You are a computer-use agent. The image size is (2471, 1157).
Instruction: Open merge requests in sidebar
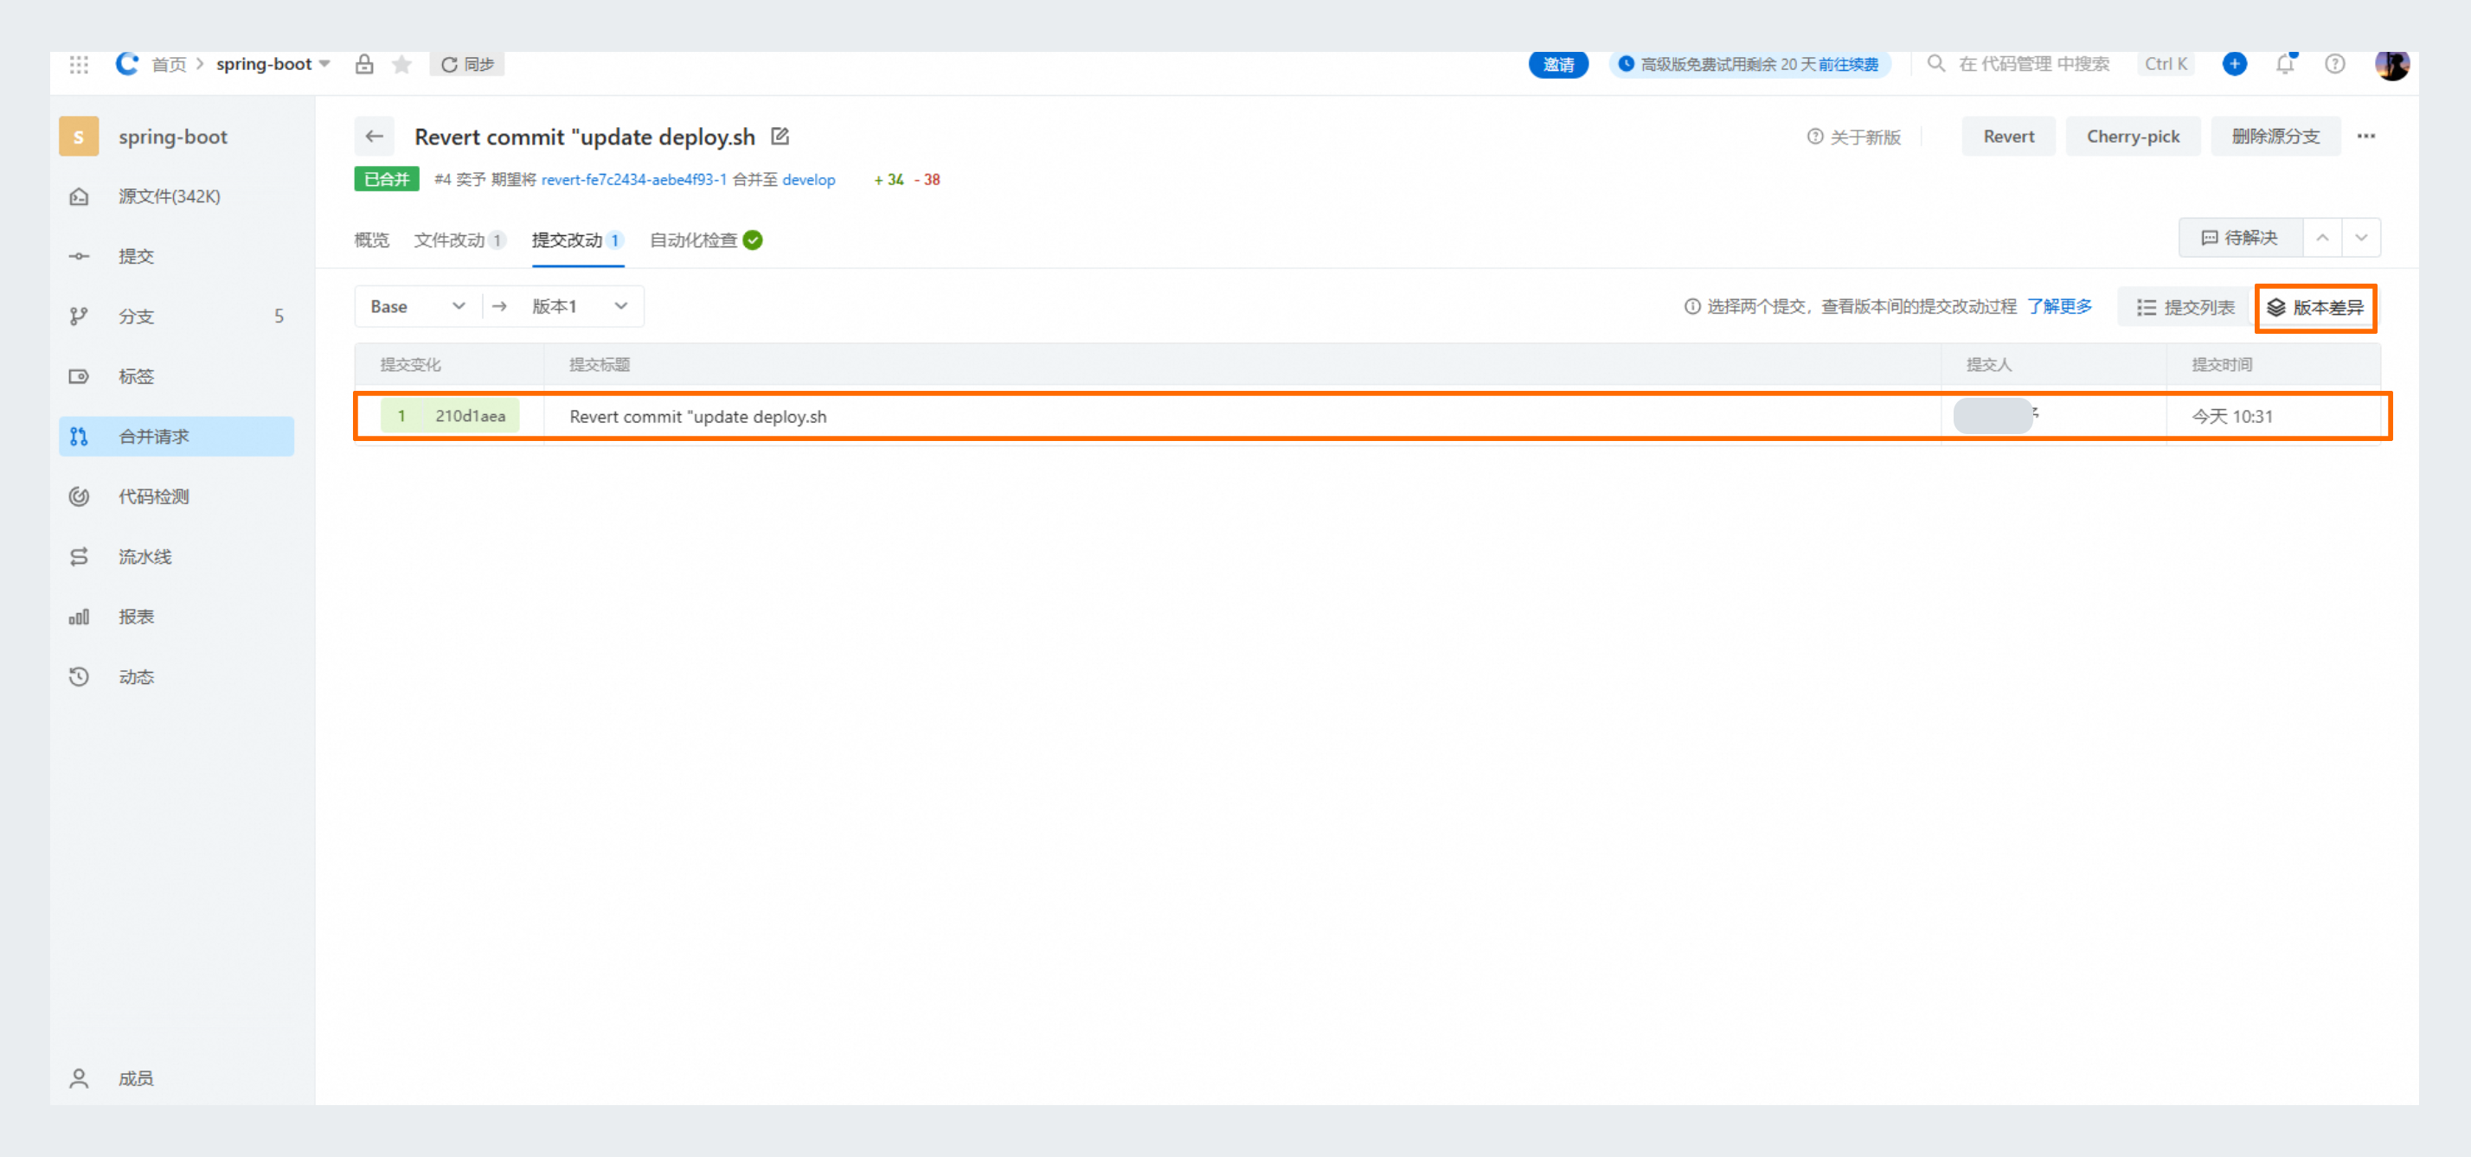(x=176, y=436)
